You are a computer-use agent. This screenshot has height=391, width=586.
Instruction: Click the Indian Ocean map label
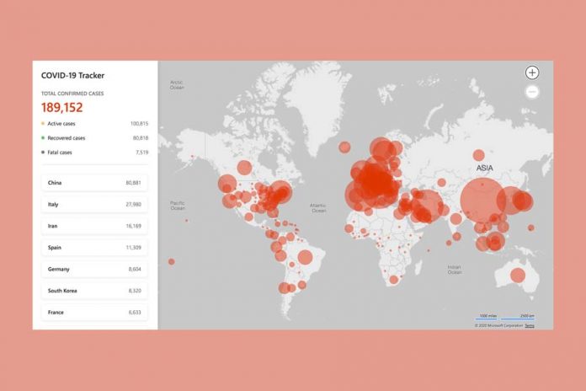point(455,270)
